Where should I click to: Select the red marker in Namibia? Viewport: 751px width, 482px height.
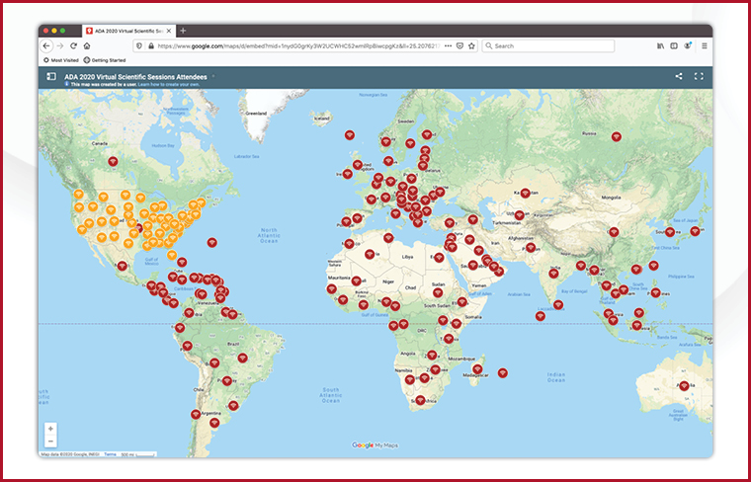pyautogui.click(x=409, y=379)
